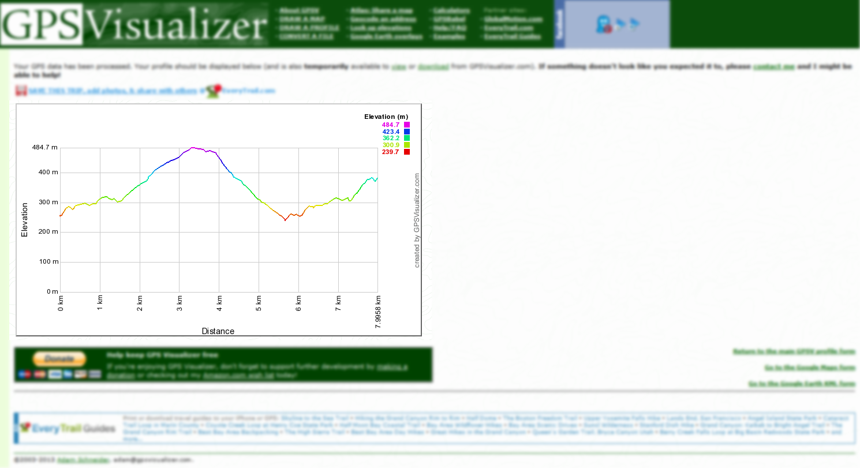Click the Save This Trip link

(x=113, y=91)
